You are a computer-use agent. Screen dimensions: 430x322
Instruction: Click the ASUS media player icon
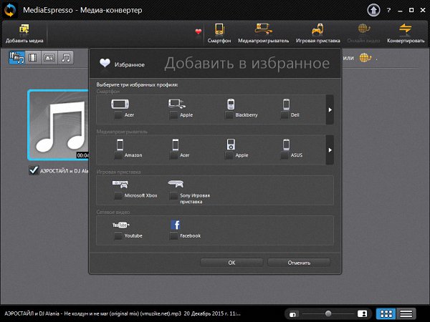[x=286, y=145]
